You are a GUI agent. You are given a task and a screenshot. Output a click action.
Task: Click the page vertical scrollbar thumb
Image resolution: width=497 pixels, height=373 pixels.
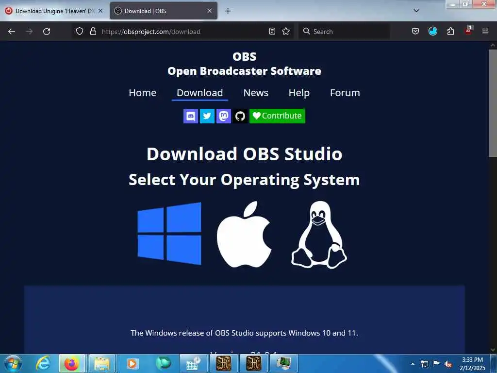pyautogui.click(x=493, y=103)
